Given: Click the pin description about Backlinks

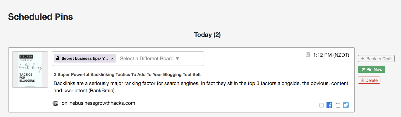Looking at the screenshot, I should coord(200,87).
